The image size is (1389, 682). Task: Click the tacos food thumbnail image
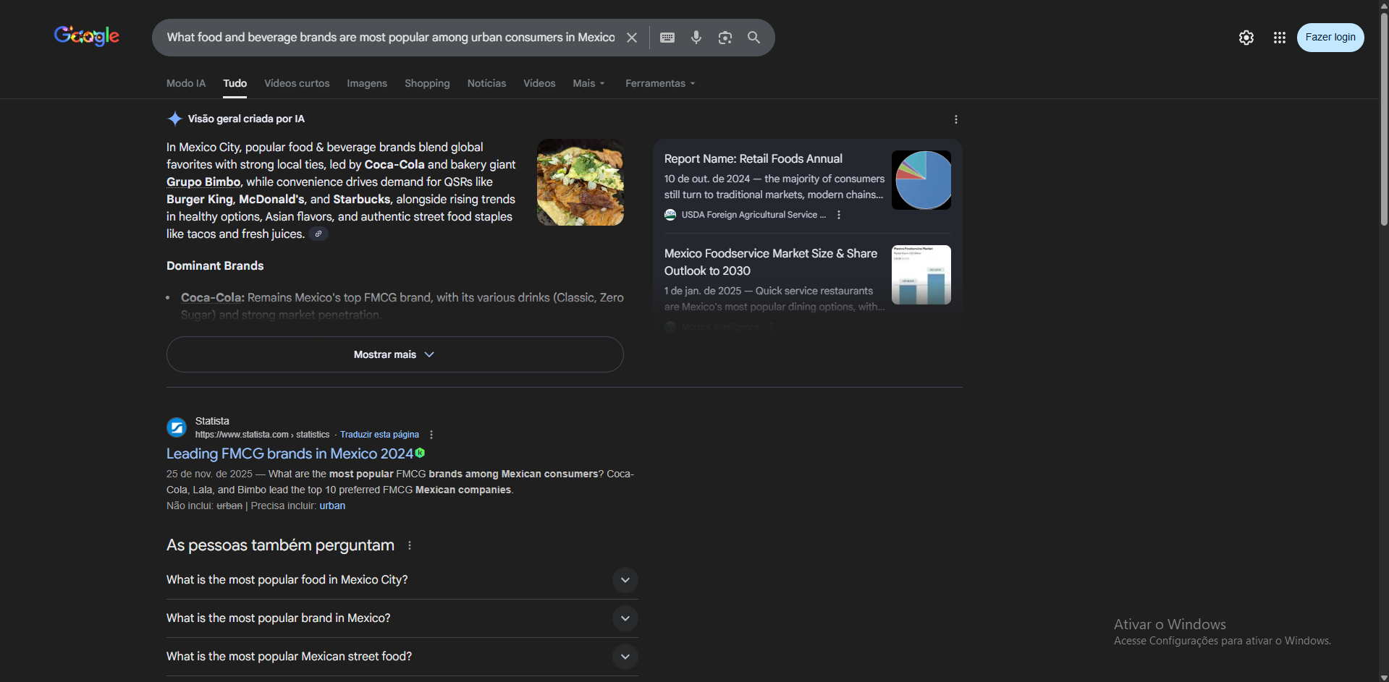(x=580, y=182)
